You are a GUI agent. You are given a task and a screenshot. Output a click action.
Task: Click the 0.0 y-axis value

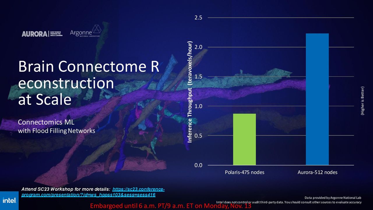tap(198, 165)
